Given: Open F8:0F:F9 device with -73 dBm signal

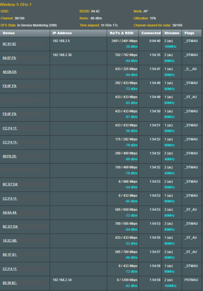Looking at the screenshot, I should coord(9,86).
